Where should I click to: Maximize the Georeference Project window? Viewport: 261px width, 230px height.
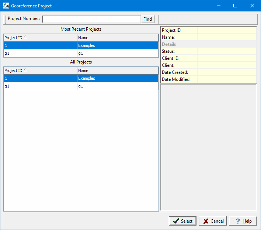235,6
